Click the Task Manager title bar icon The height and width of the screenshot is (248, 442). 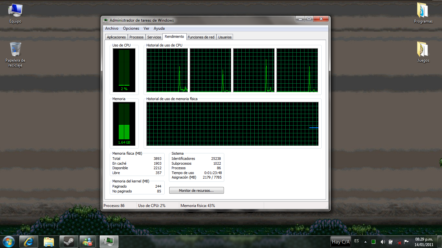coord(105,20)
